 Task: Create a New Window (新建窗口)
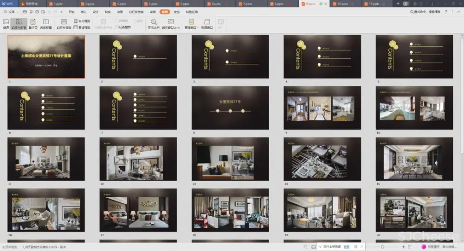click(207, 24)
